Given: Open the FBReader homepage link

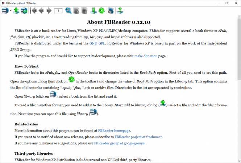Looking at the screenshot, I should 114,130.
